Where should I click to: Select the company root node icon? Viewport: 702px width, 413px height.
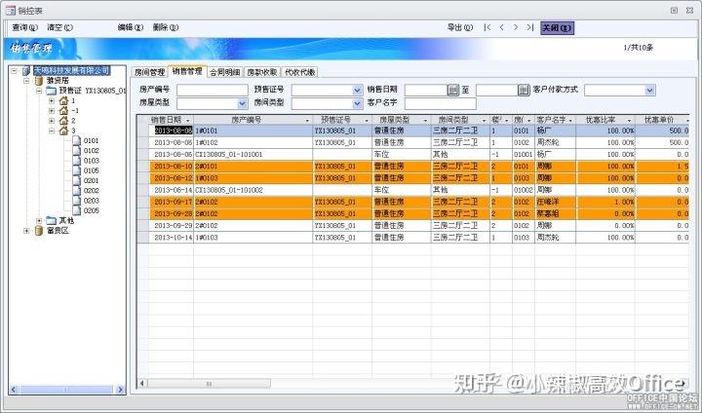click(26, 71)
